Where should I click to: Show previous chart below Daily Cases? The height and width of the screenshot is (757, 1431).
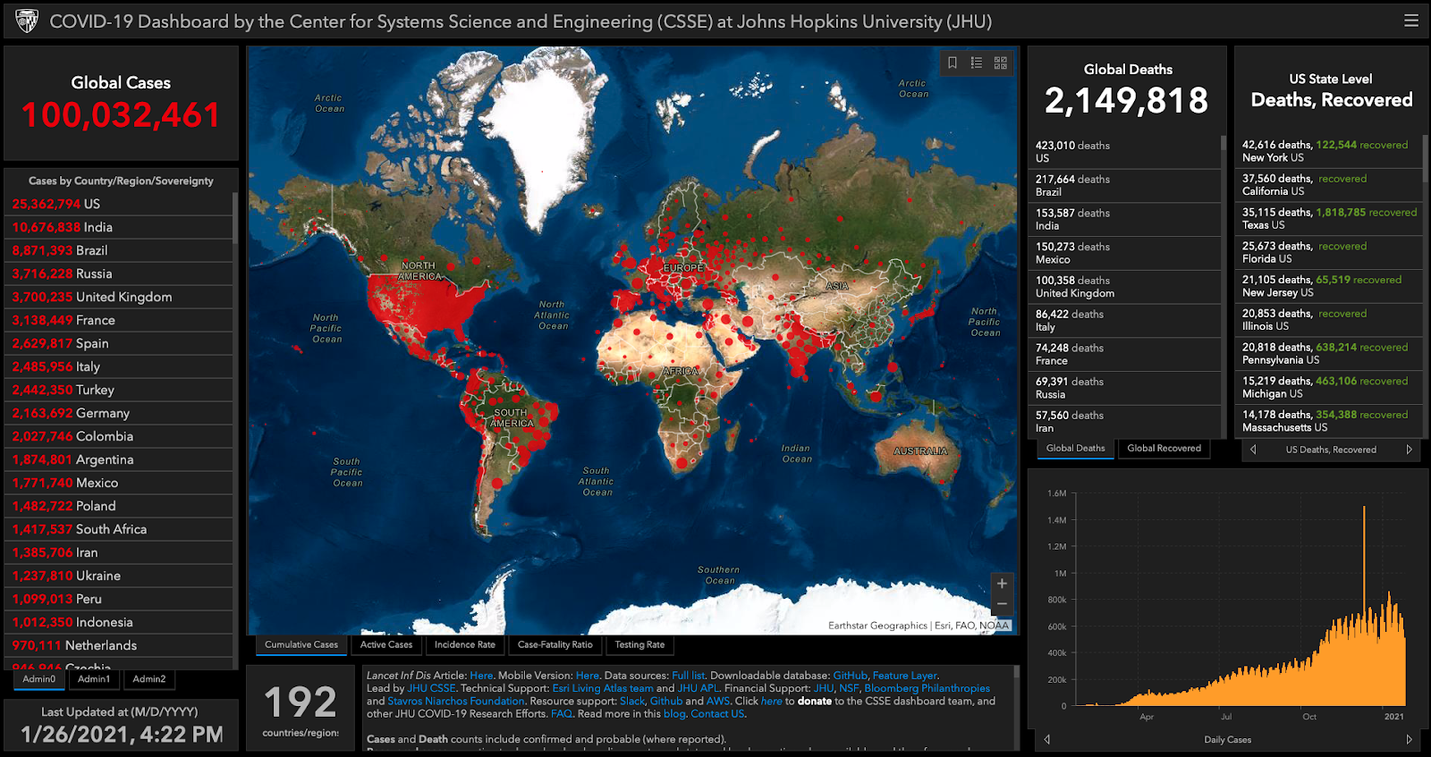(x=1047, y=739)
